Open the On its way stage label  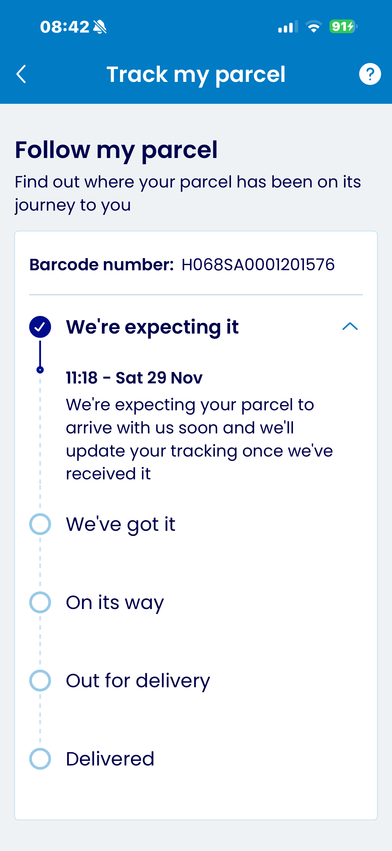[115, 603]
